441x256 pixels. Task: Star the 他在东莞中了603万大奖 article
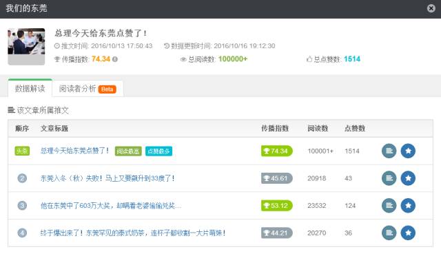click(x=408, y=205)
